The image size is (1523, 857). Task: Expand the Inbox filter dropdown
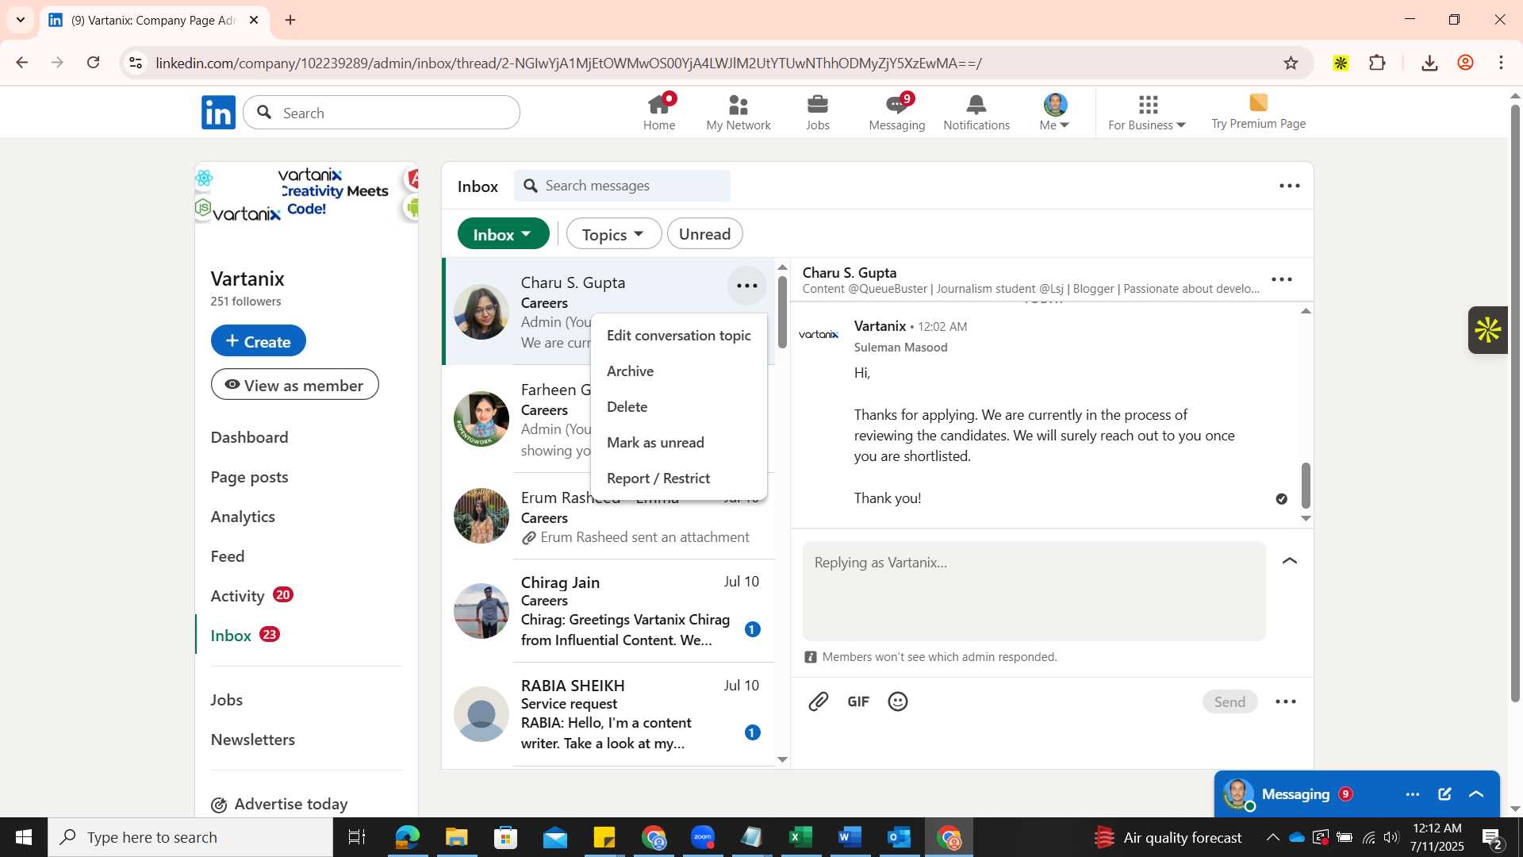[x=503, y=234]
